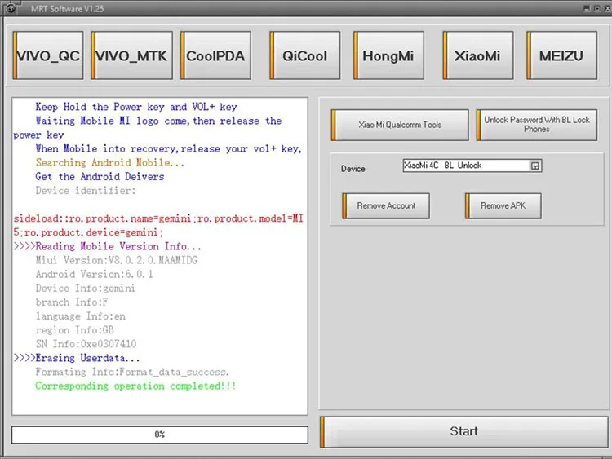Click the red sideload device identifier text
Screen dimensions: 612x459
(x=158, y=225)
